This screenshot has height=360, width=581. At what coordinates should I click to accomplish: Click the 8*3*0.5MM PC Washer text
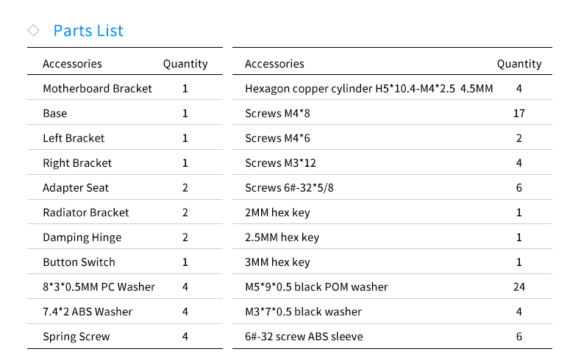[99, 287]
